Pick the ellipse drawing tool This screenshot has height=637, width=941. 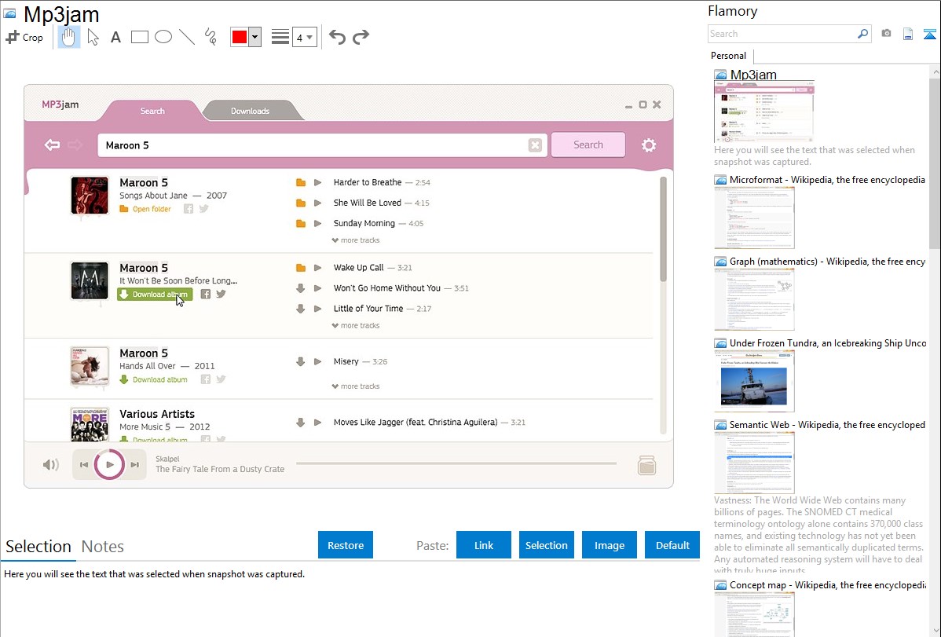click(163, 37)
